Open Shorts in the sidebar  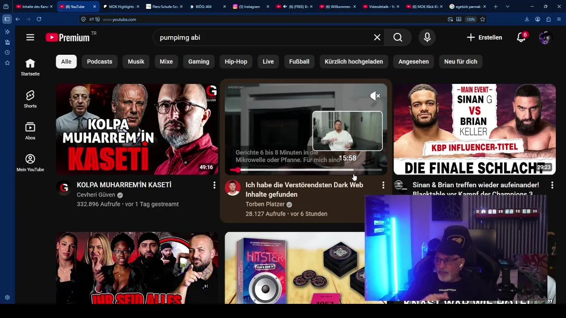30,99
